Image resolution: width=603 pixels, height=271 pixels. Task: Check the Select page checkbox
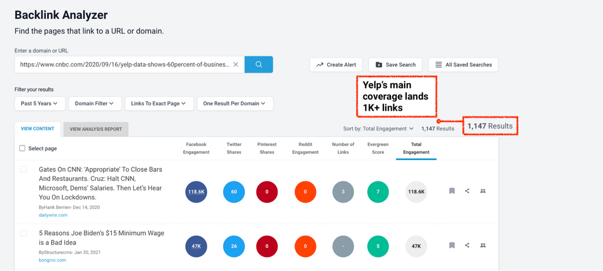coord(22,148)
